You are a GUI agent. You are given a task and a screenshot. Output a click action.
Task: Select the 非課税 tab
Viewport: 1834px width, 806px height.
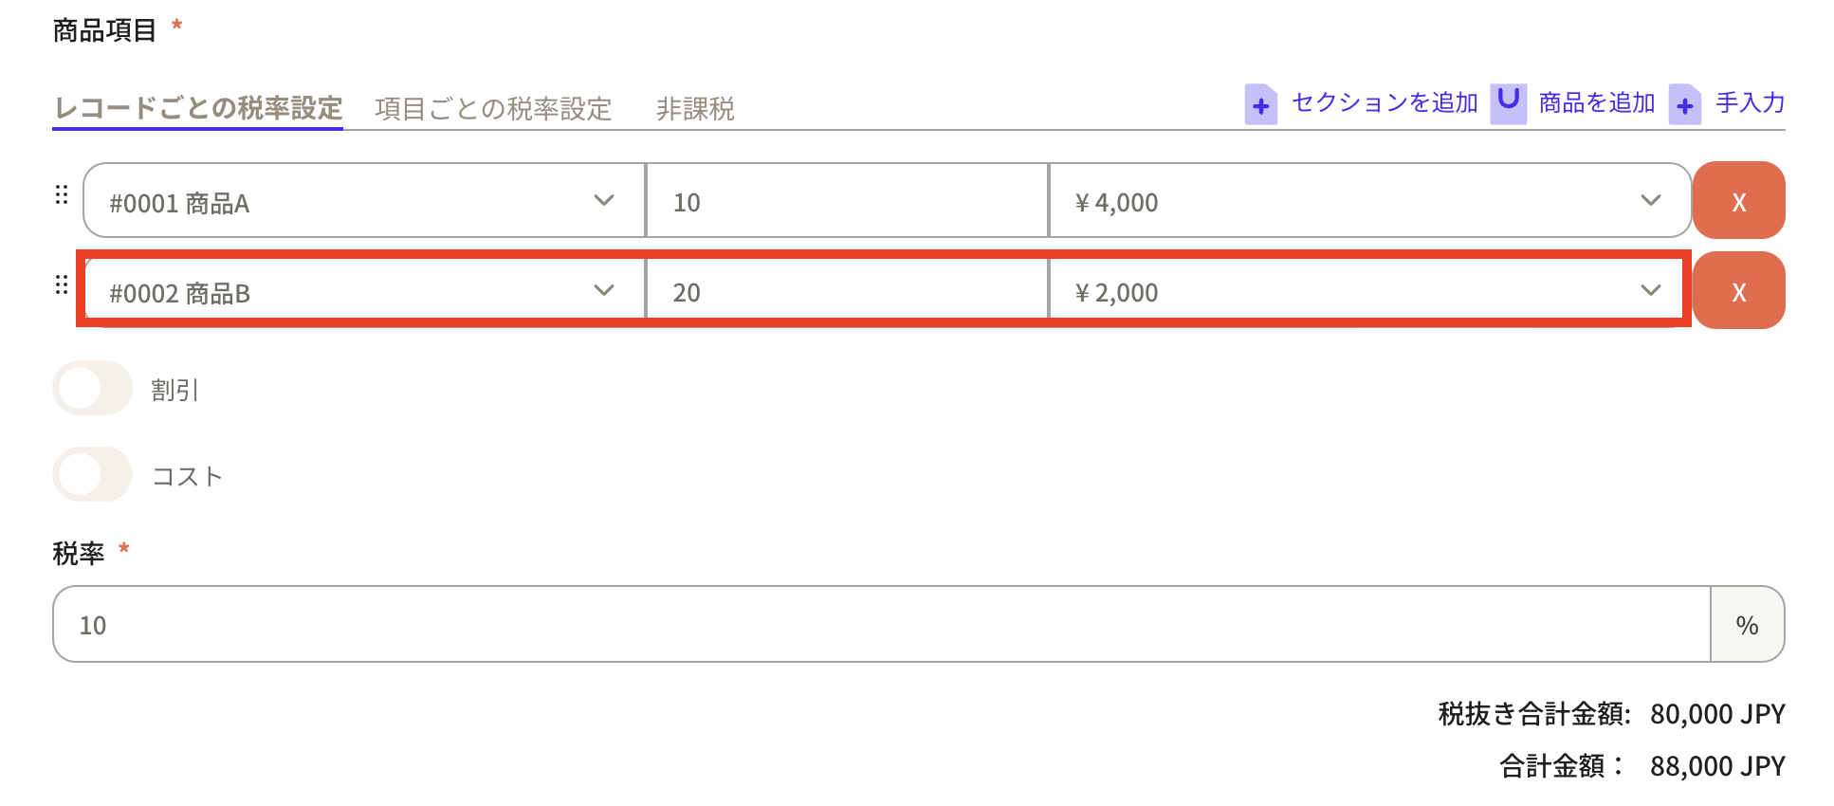(x=695, y=109)
